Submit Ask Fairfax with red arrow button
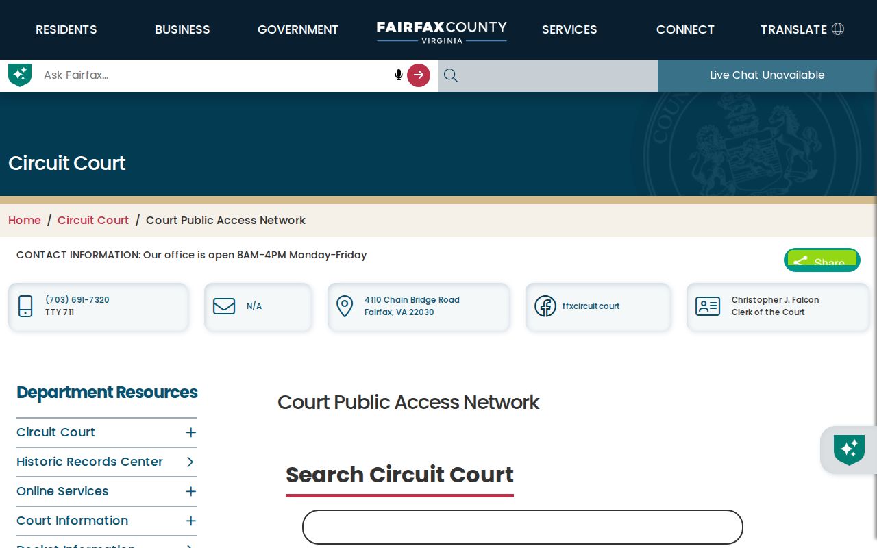877x548 pixels. (x=419, y=75)
